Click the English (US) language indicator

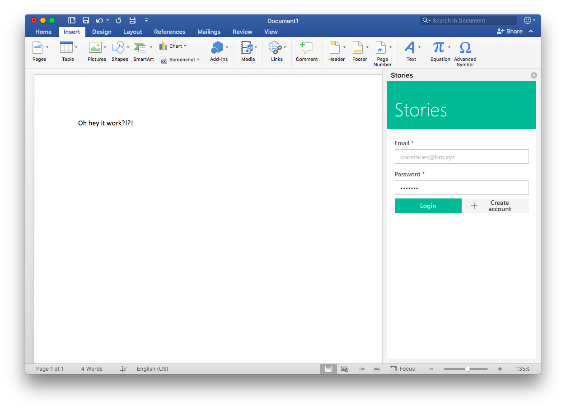point(153,369)
